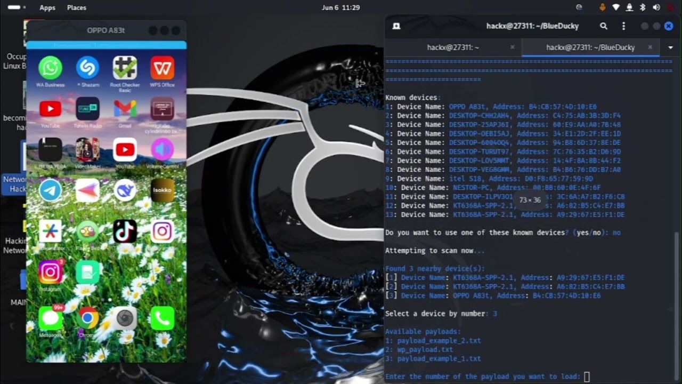Launch TuneIn Radio app
The image size is (682, 384).
point(88,109)
